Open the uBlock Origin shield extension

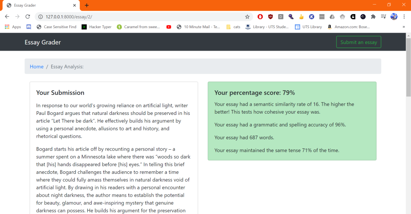270,17
